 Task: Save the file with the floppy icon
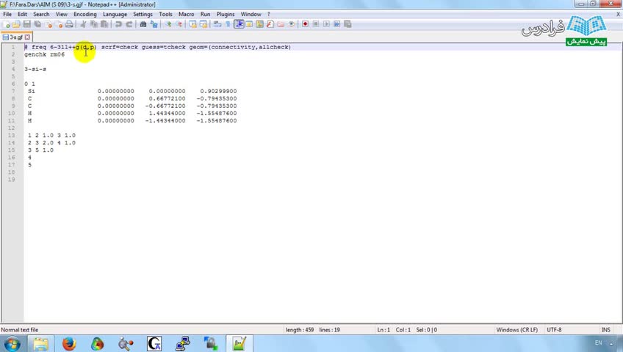click(x=27, y=25)
